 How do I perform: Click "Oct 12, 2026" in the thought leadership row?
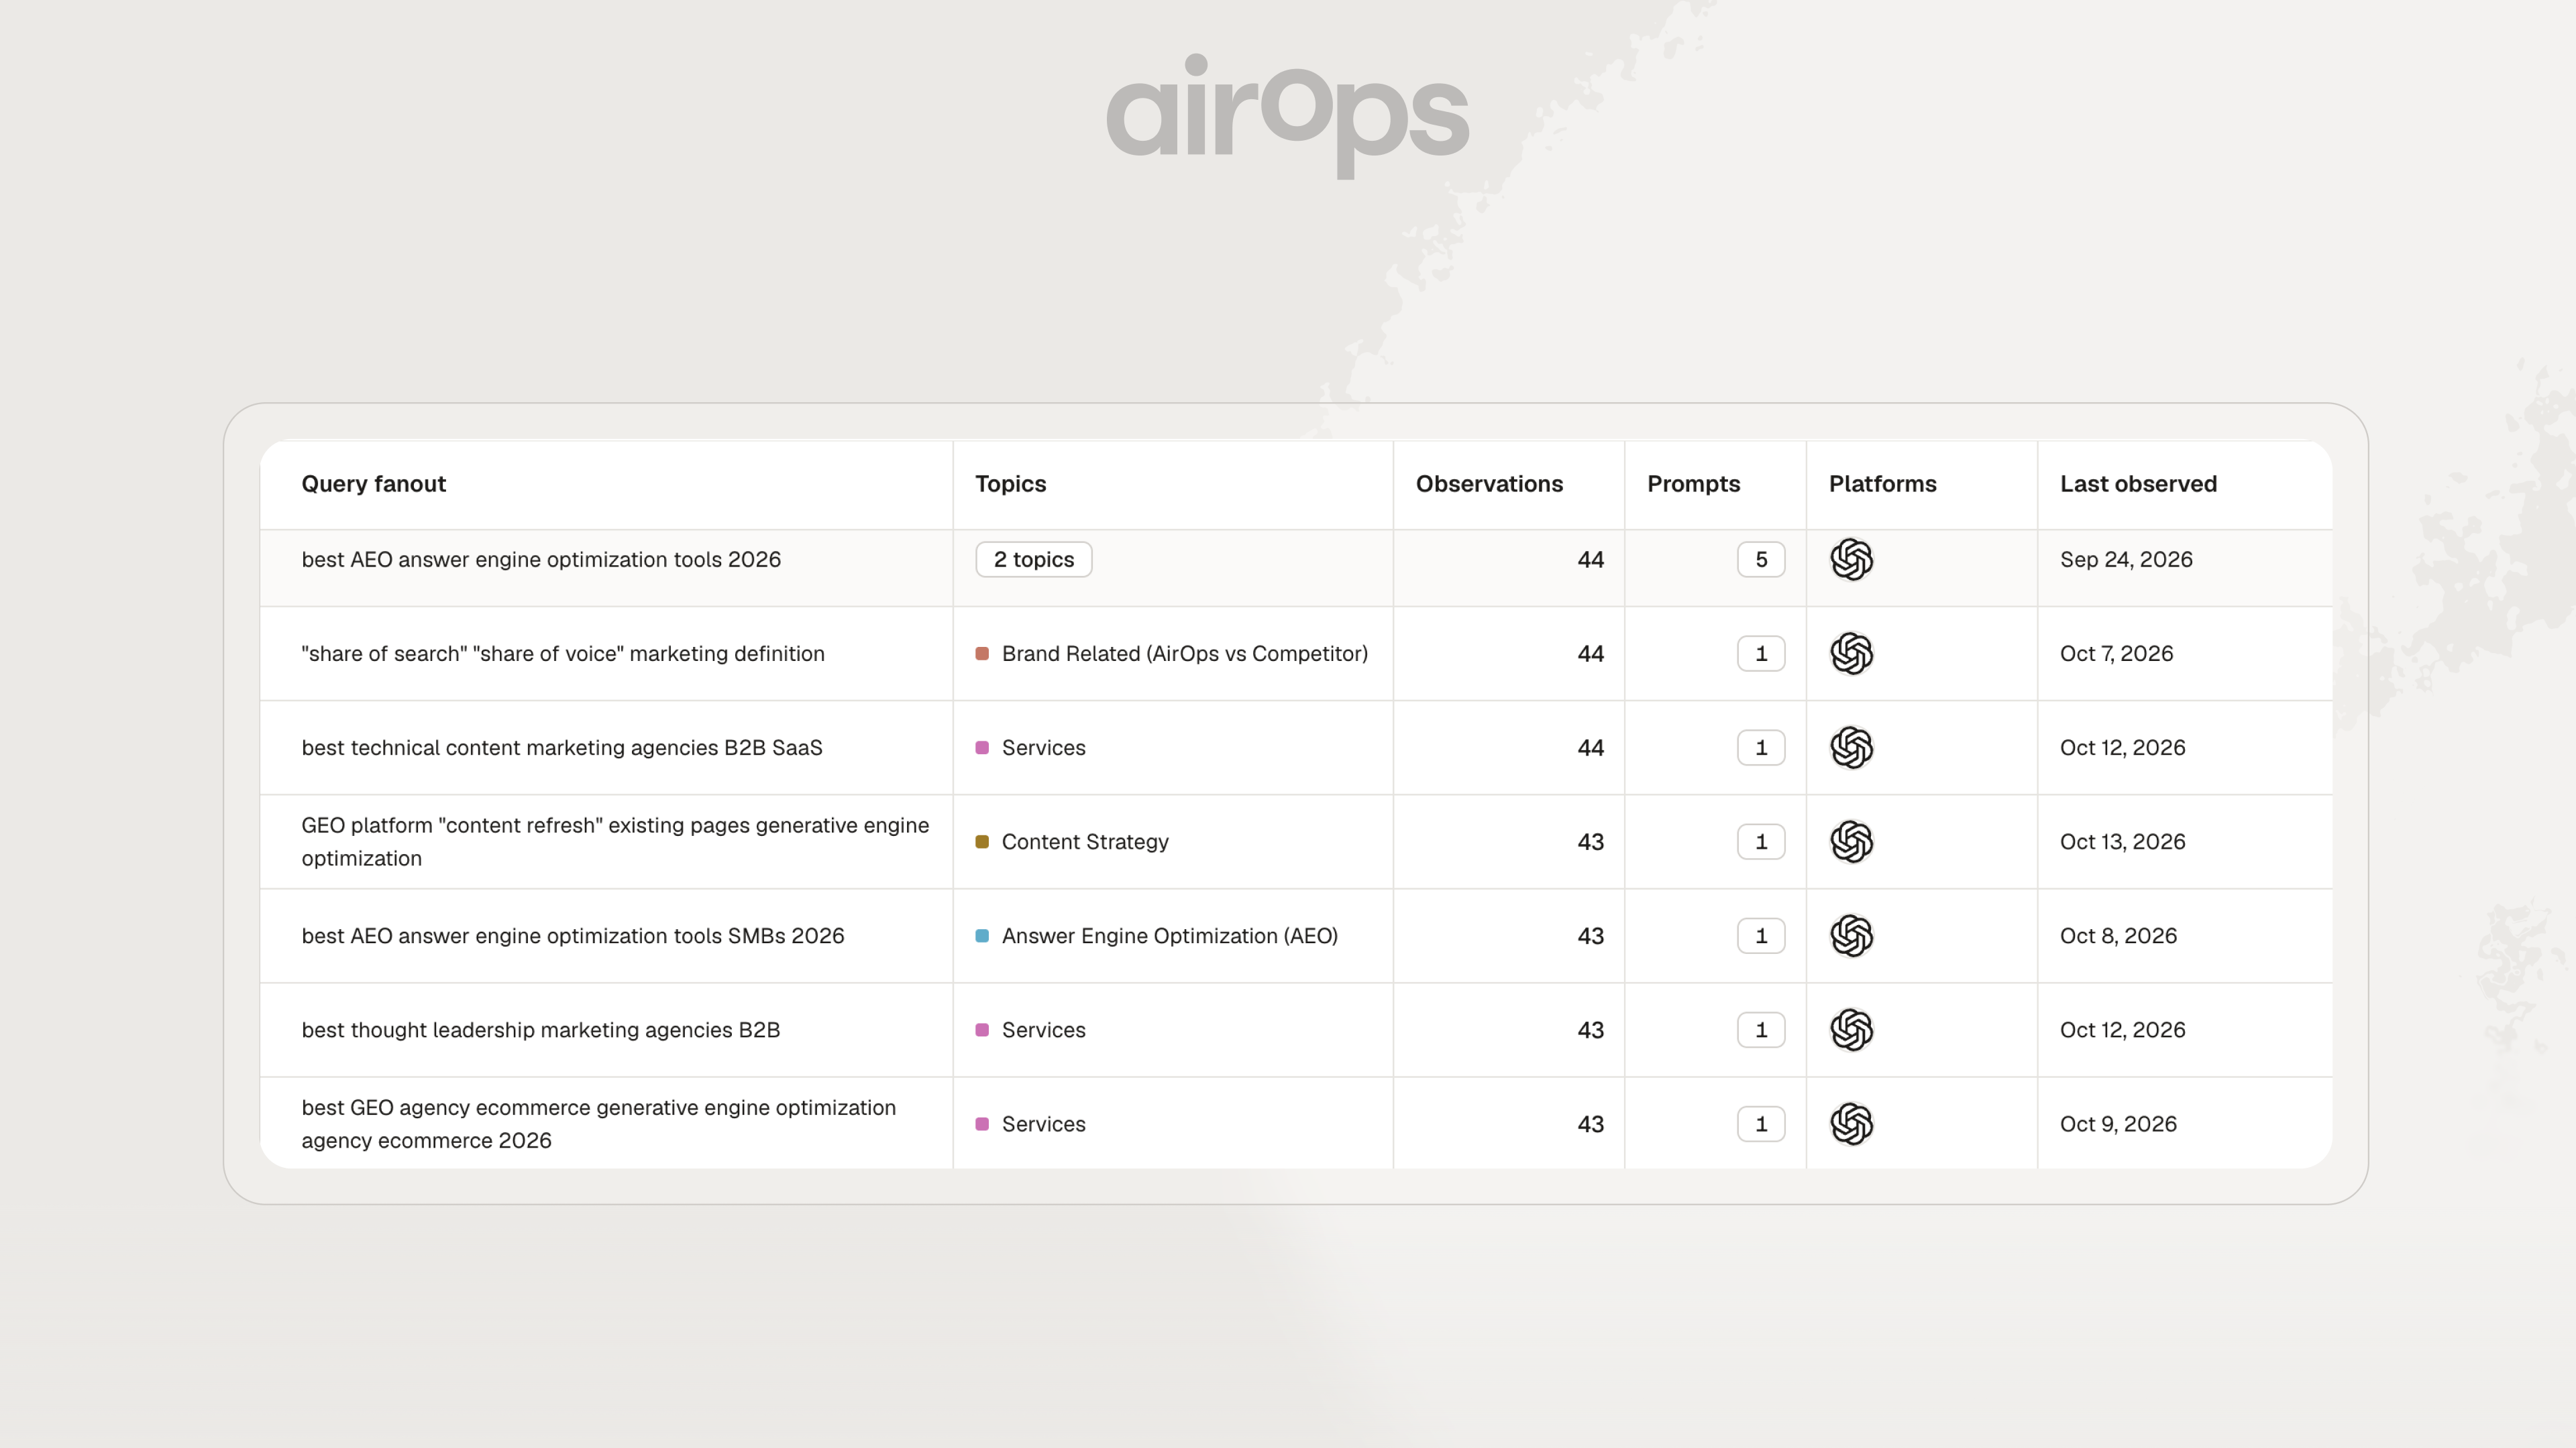tap(2122, 1029)
